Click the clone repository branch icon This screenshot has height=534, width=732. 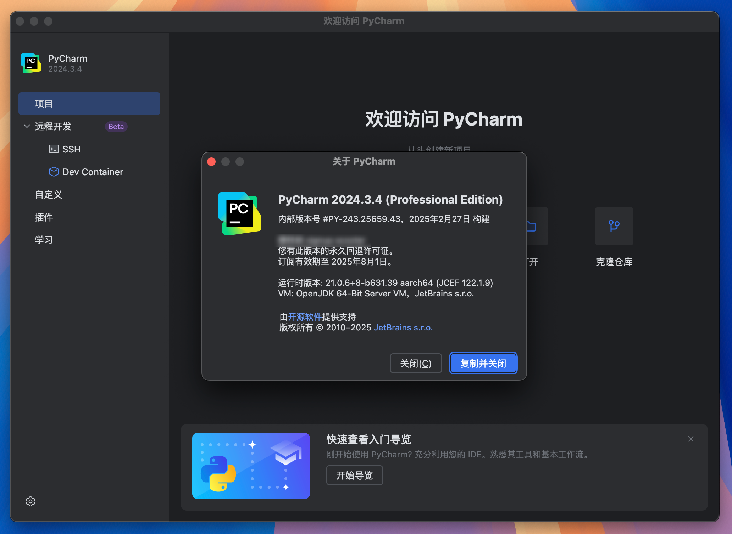(614, 226)
